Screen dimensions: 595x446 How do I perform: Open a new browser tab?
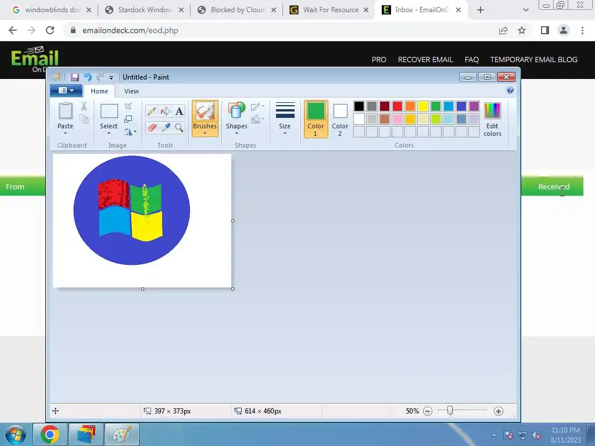tap(481, 10)
